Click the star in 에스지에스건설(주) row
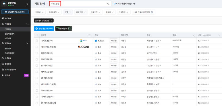Screen dimensions: 222x106 pyautogui.click(x=96, y=84)
